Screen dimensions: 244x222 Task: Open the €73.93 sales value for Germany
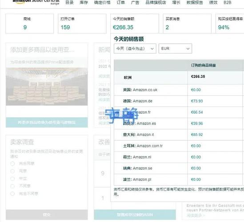pyautogui.click(x=197, y=101)
